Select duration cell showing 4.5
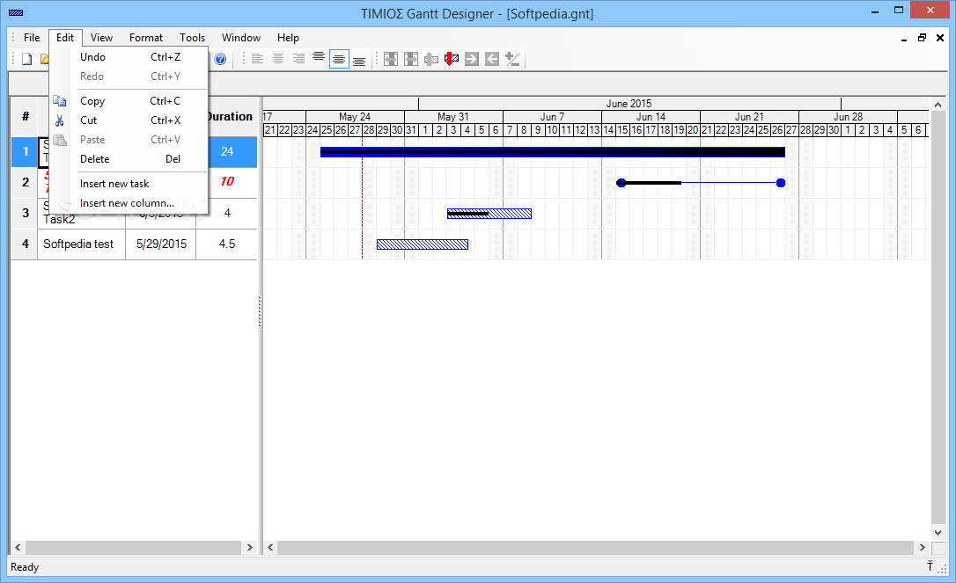956x583 pixels. coord(227,244)
